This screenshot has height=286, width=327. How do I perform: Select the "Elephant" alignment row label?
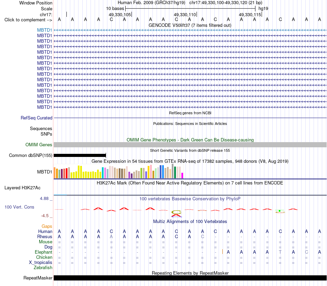coord(43,252)
